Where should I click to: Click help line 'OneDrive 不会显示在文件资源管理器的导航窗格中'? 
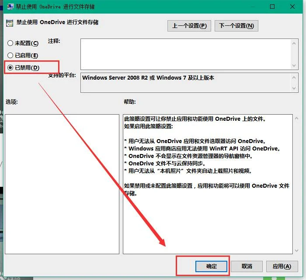point(189,156)
